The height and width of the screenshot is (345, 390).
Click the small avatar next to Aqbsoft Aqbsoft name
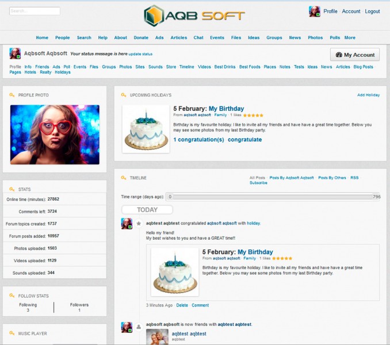15,53
